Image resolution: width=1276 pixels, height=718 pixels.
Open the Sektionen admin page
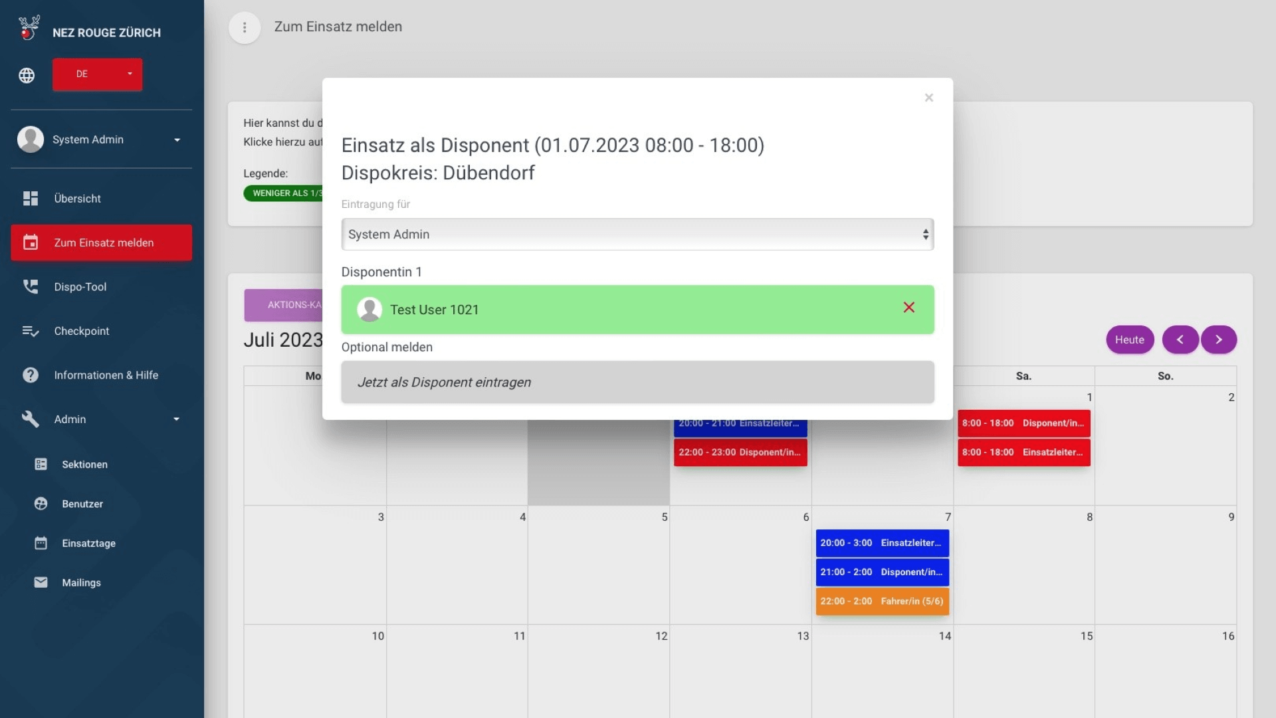[84, 464]
